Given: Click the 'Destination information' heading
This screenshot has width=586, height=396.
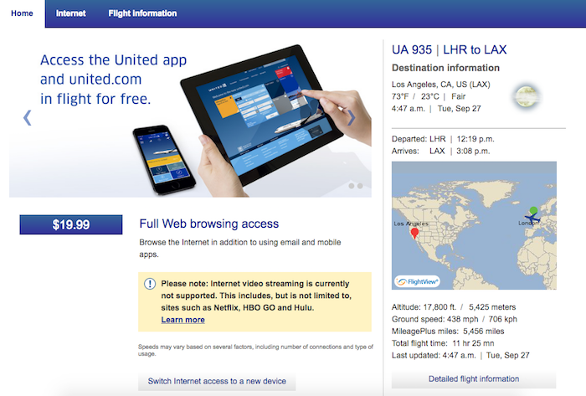Looking at the screenshot, I should click(445, 68).
